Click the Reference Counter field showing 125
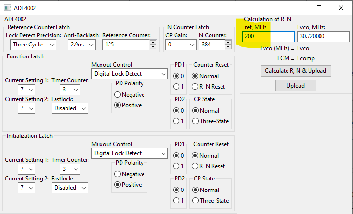This screenshot has height=214, width=353. click(126, 45)
